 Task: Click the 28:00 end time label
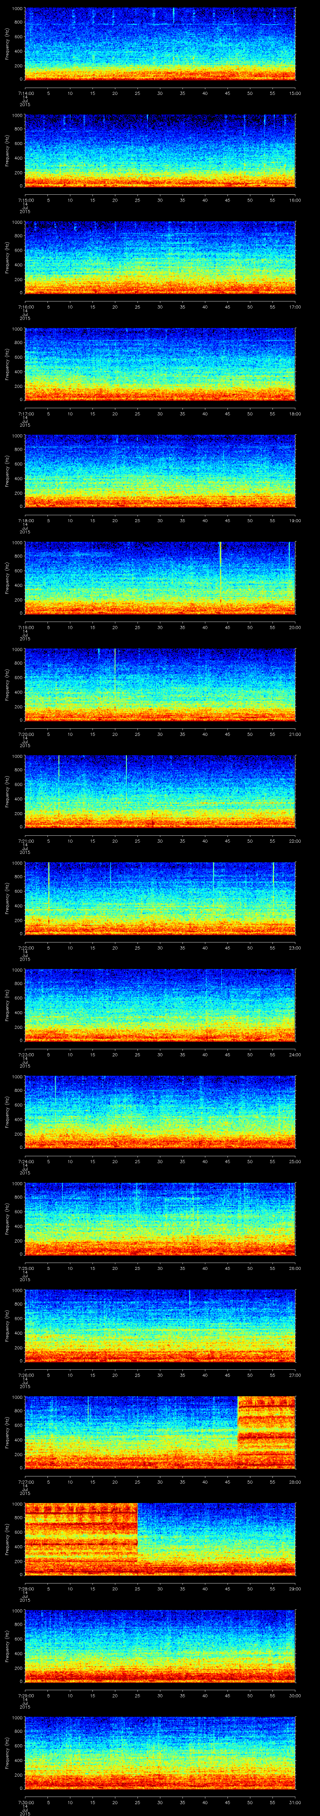coord(295,1482)
